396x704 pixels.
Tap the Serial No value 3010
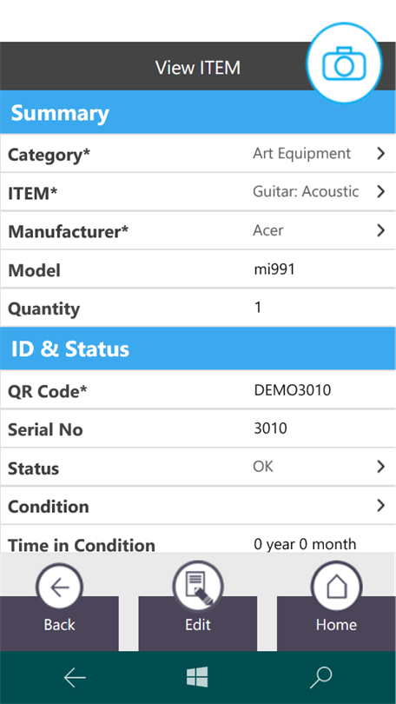click(270, 428)
